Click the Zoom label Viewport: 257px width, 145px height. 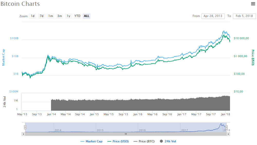click(x=23, y=16)
